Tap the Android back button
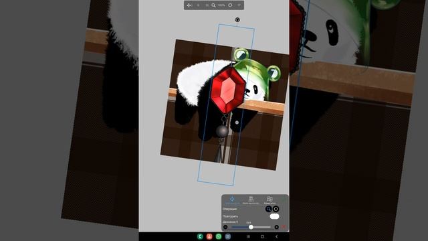The image size is (428, 241). 276,236
